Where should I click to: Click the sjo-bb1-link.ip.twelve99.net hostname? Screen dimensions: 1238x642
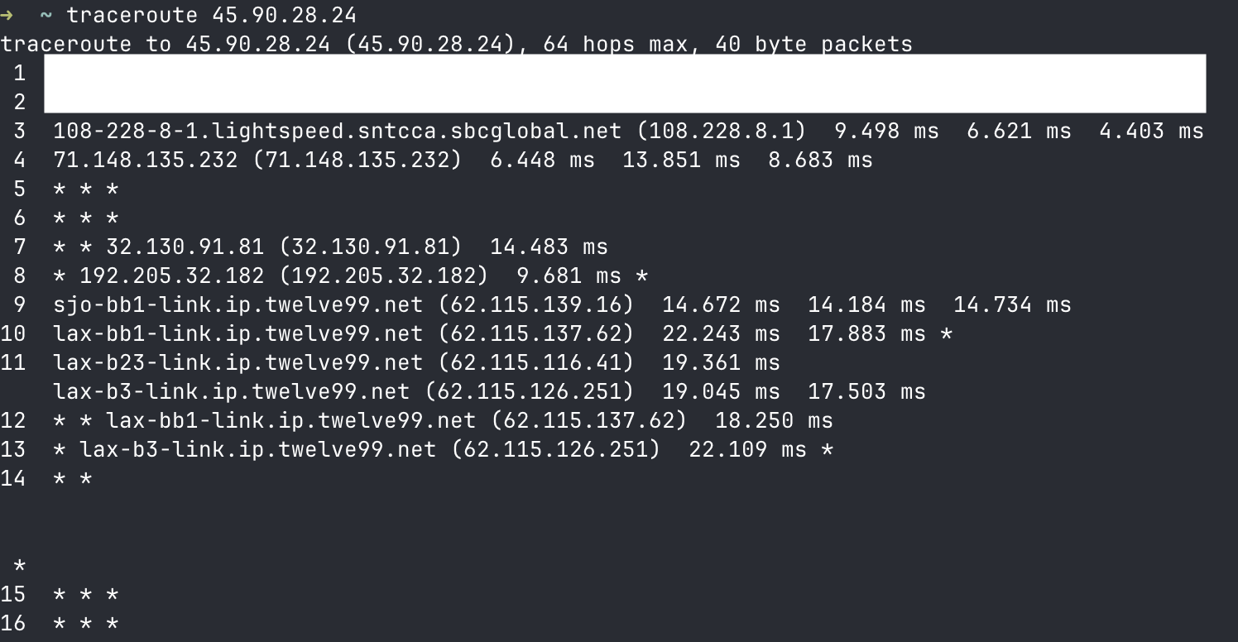tap(238, 304)
